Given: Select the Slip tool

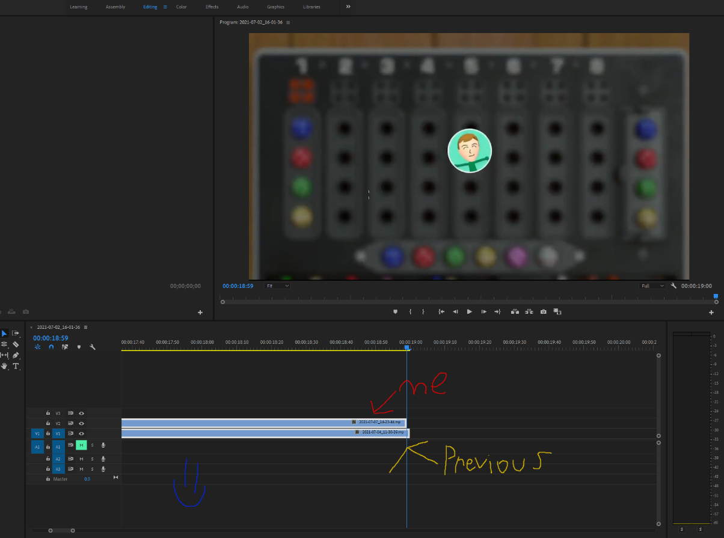Looking at the screenshot, I should (4, 355).
